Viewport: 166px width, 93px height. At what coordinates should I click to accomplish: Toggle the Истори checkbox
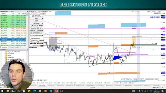coord(31,42)
